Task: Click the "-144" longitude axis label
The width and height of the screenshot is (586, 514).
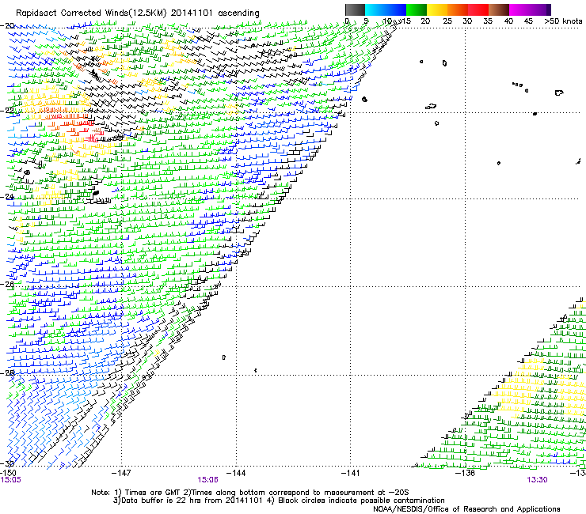Action: [x=236, y=473]
